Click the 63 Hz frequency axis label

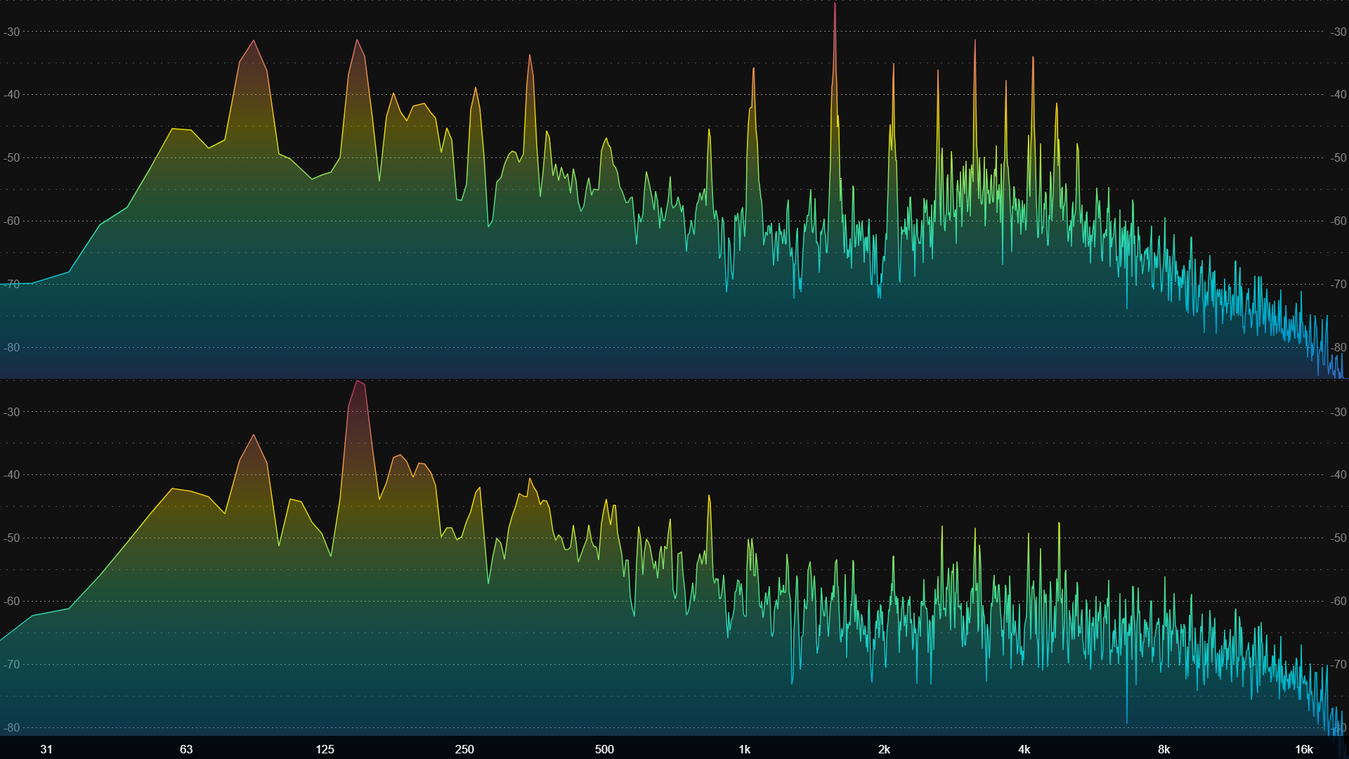186,749
